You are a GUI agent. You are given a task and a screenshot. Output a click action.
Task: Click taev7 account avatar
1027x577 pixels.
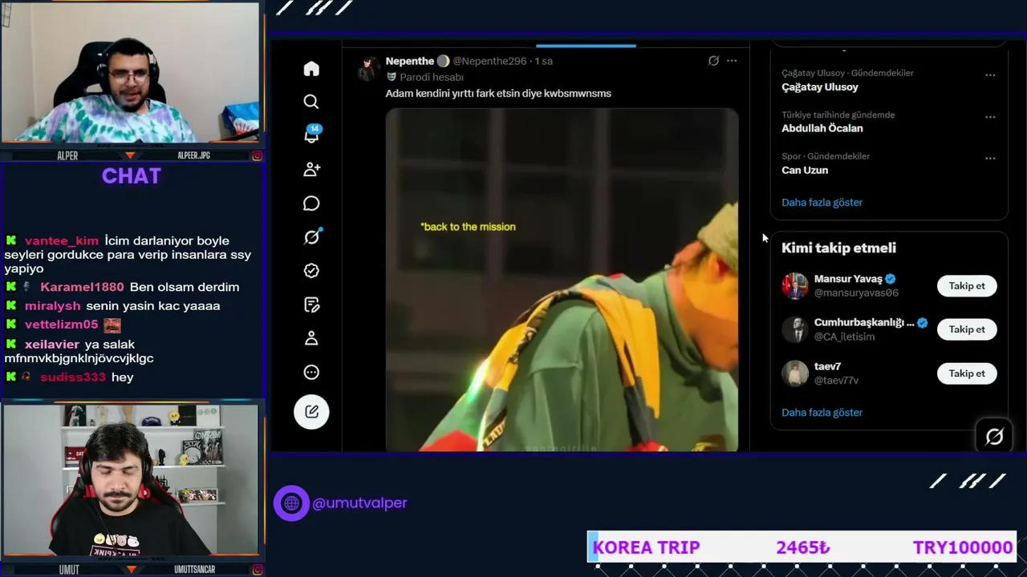coord(795,373)
